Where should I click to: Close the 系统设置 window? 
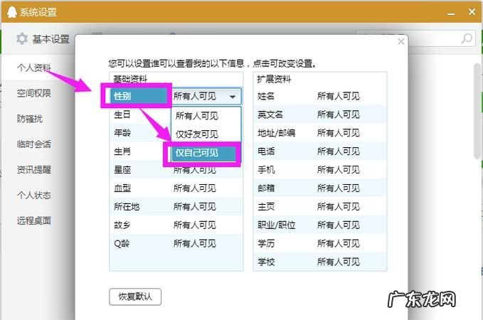click(x=472, y=11)
